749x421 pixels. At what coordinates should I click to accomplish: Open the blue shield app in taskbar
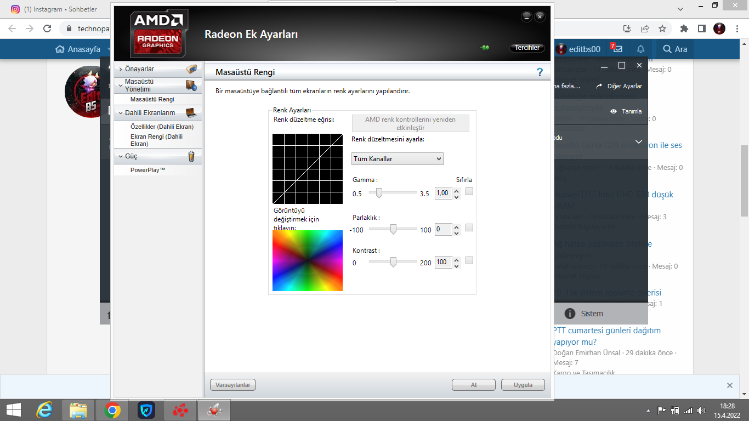pos(146,410)
